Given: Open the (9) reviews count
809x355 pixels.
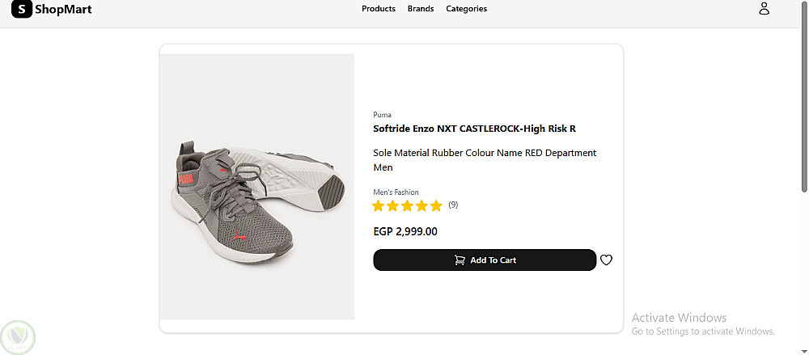Looking at the screenshot, I should coord(453,205).
